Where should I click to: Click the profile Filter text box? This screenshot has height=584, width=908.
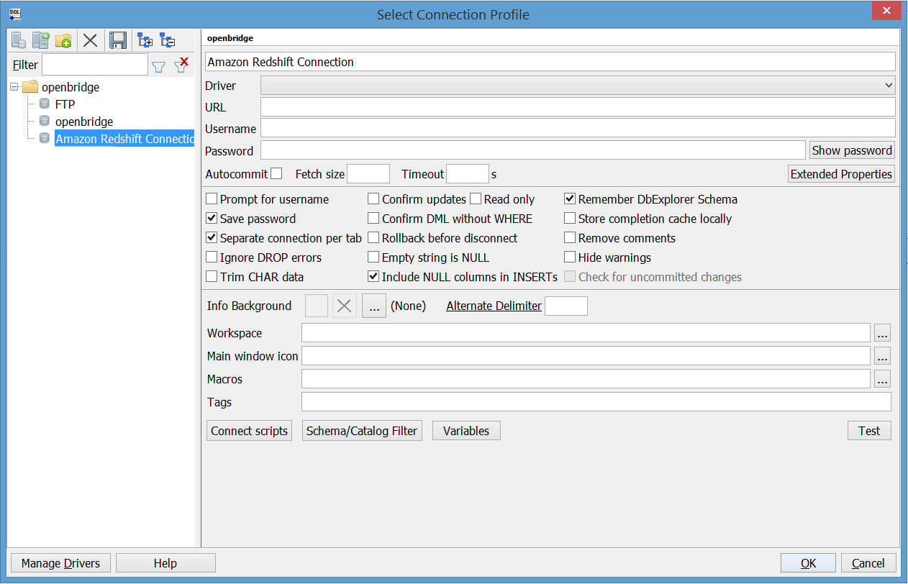pos(95,65)
